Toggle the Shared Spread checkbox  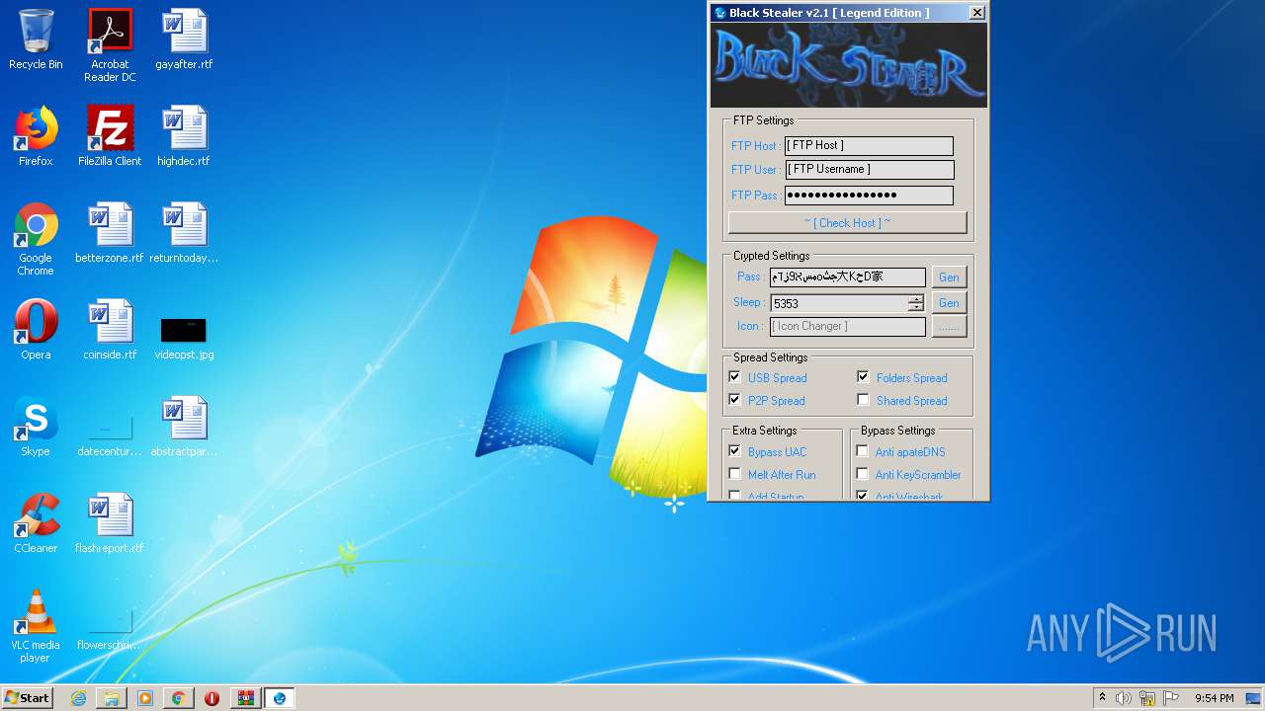[x=863, y=400]
